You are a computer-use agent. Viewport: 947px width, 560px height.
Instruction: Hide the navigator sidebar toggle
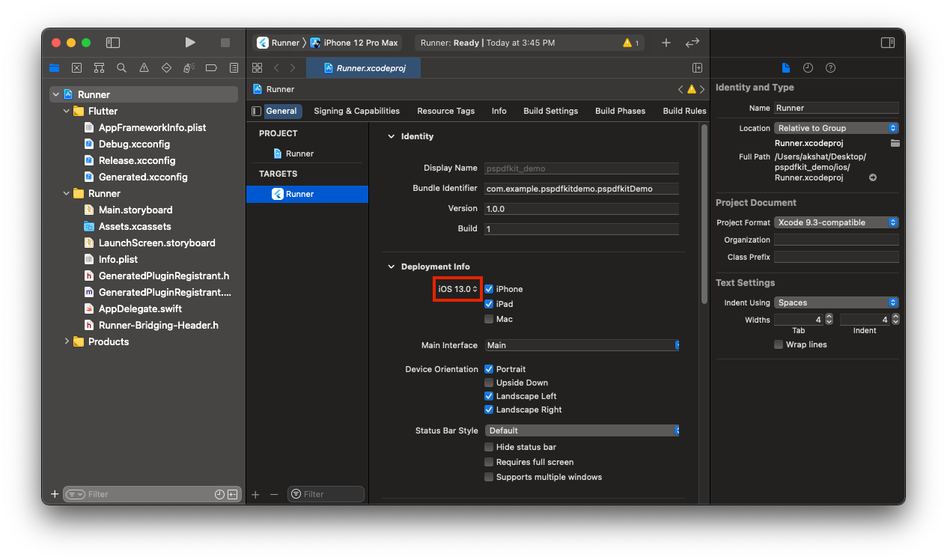point(113,43)
